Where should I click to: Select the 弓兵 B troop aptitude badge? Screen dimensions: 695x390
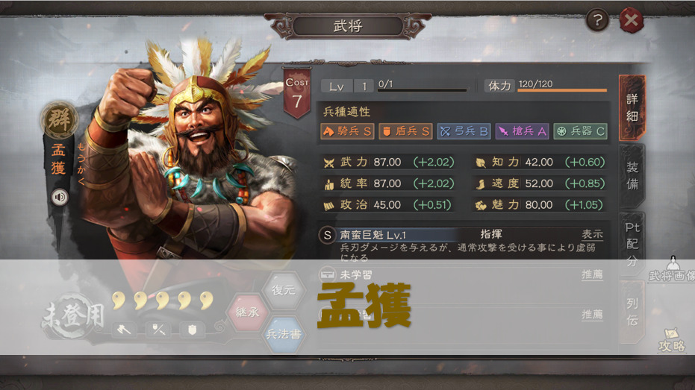tap(464, 131)
